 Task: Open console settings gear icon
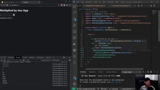(x=70, y=60)
